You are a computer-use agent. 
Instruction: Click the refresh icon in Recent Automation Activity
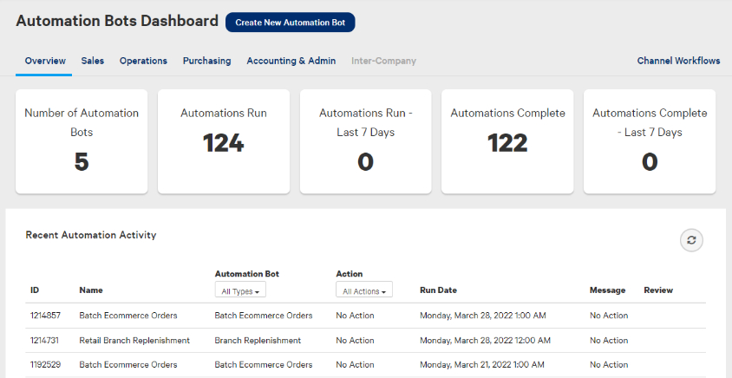(691, 241)
